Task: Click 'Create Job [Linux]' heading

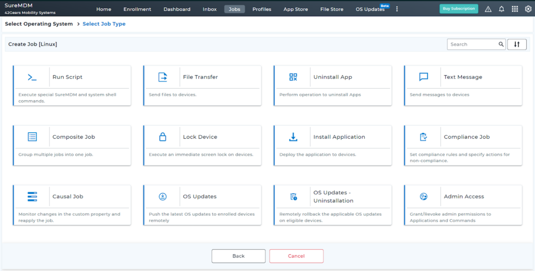Action: coord(33,44)
